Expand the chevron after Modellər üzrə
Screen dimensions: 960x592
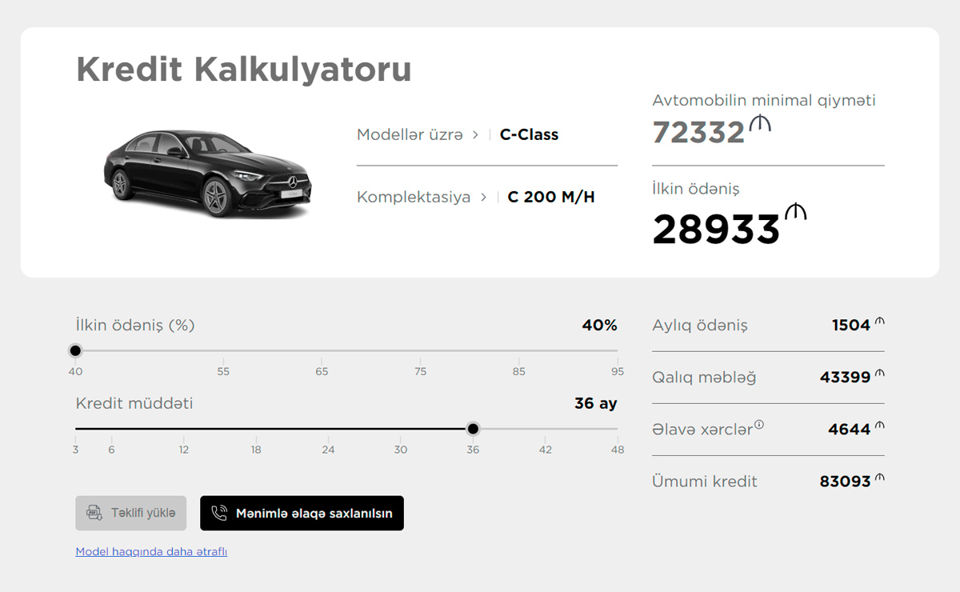pyautogui.click(x=475, y=134)
